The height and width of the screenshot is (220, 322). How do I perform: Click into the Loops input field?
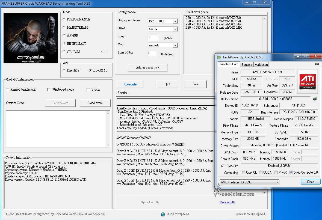153,37
